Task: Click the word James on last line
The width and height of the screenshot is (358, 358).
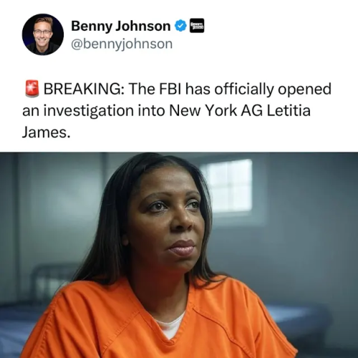Action: point(46,132)
